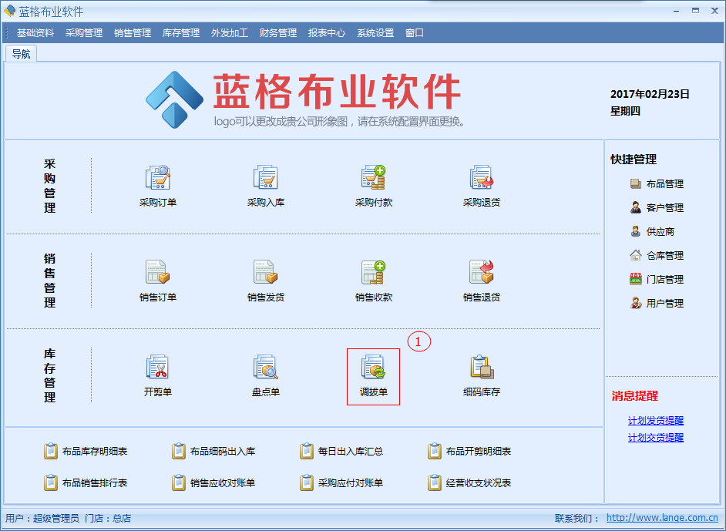
Task: Visit the www.lange.com.cn website link
Action: tap(662, 518)
